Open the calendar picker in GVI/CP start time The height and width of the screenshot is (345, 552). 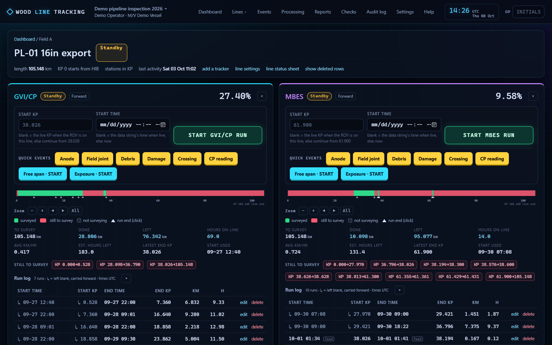tap(163, 125)
